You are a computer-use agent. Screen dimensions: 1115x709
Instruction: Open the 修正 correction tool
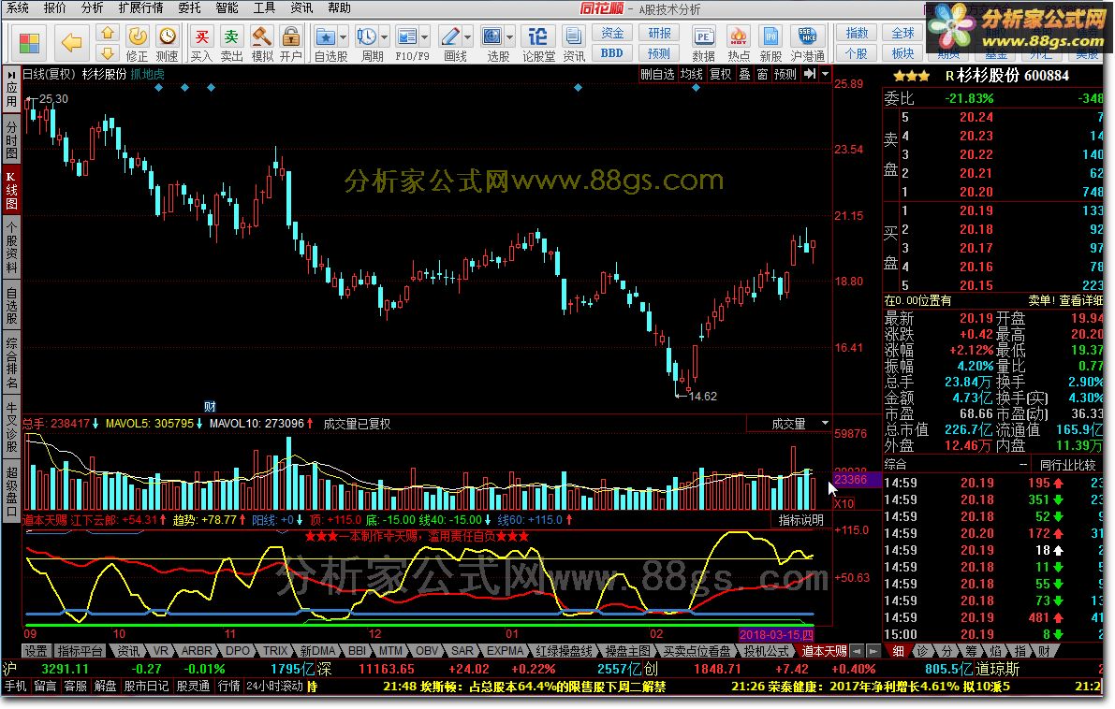coord(138,43)
